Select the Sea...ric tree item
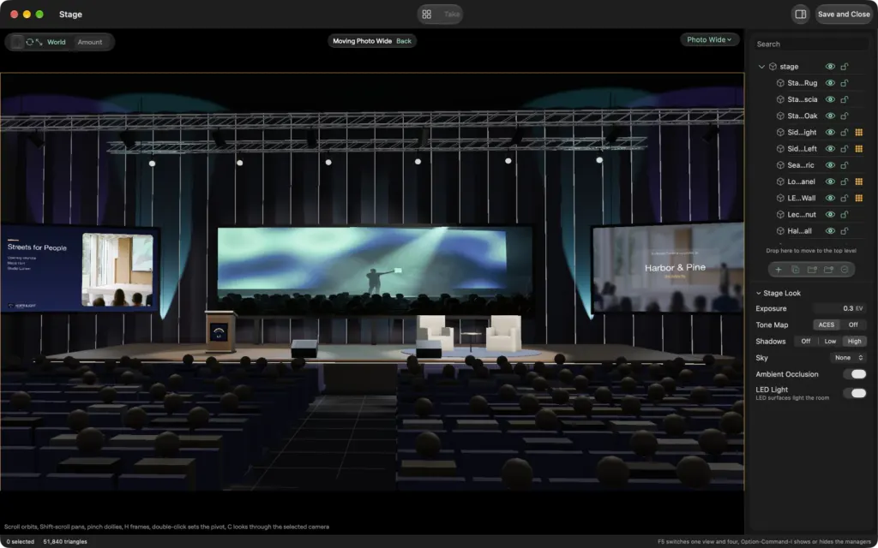The width and height of the screenshot is (878, 548). coord(801,165)
